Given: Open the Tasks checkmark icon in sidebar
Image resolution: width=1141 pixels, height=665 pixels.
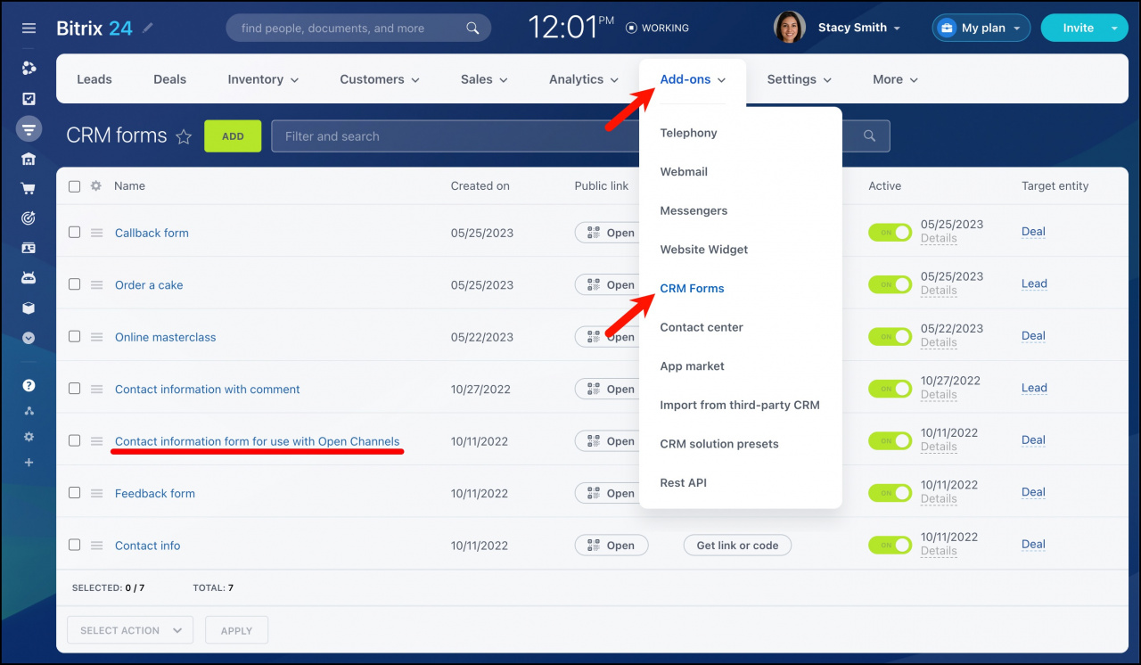Looking at the screenshot, I should pyautogui.click(x=29, y=99).
